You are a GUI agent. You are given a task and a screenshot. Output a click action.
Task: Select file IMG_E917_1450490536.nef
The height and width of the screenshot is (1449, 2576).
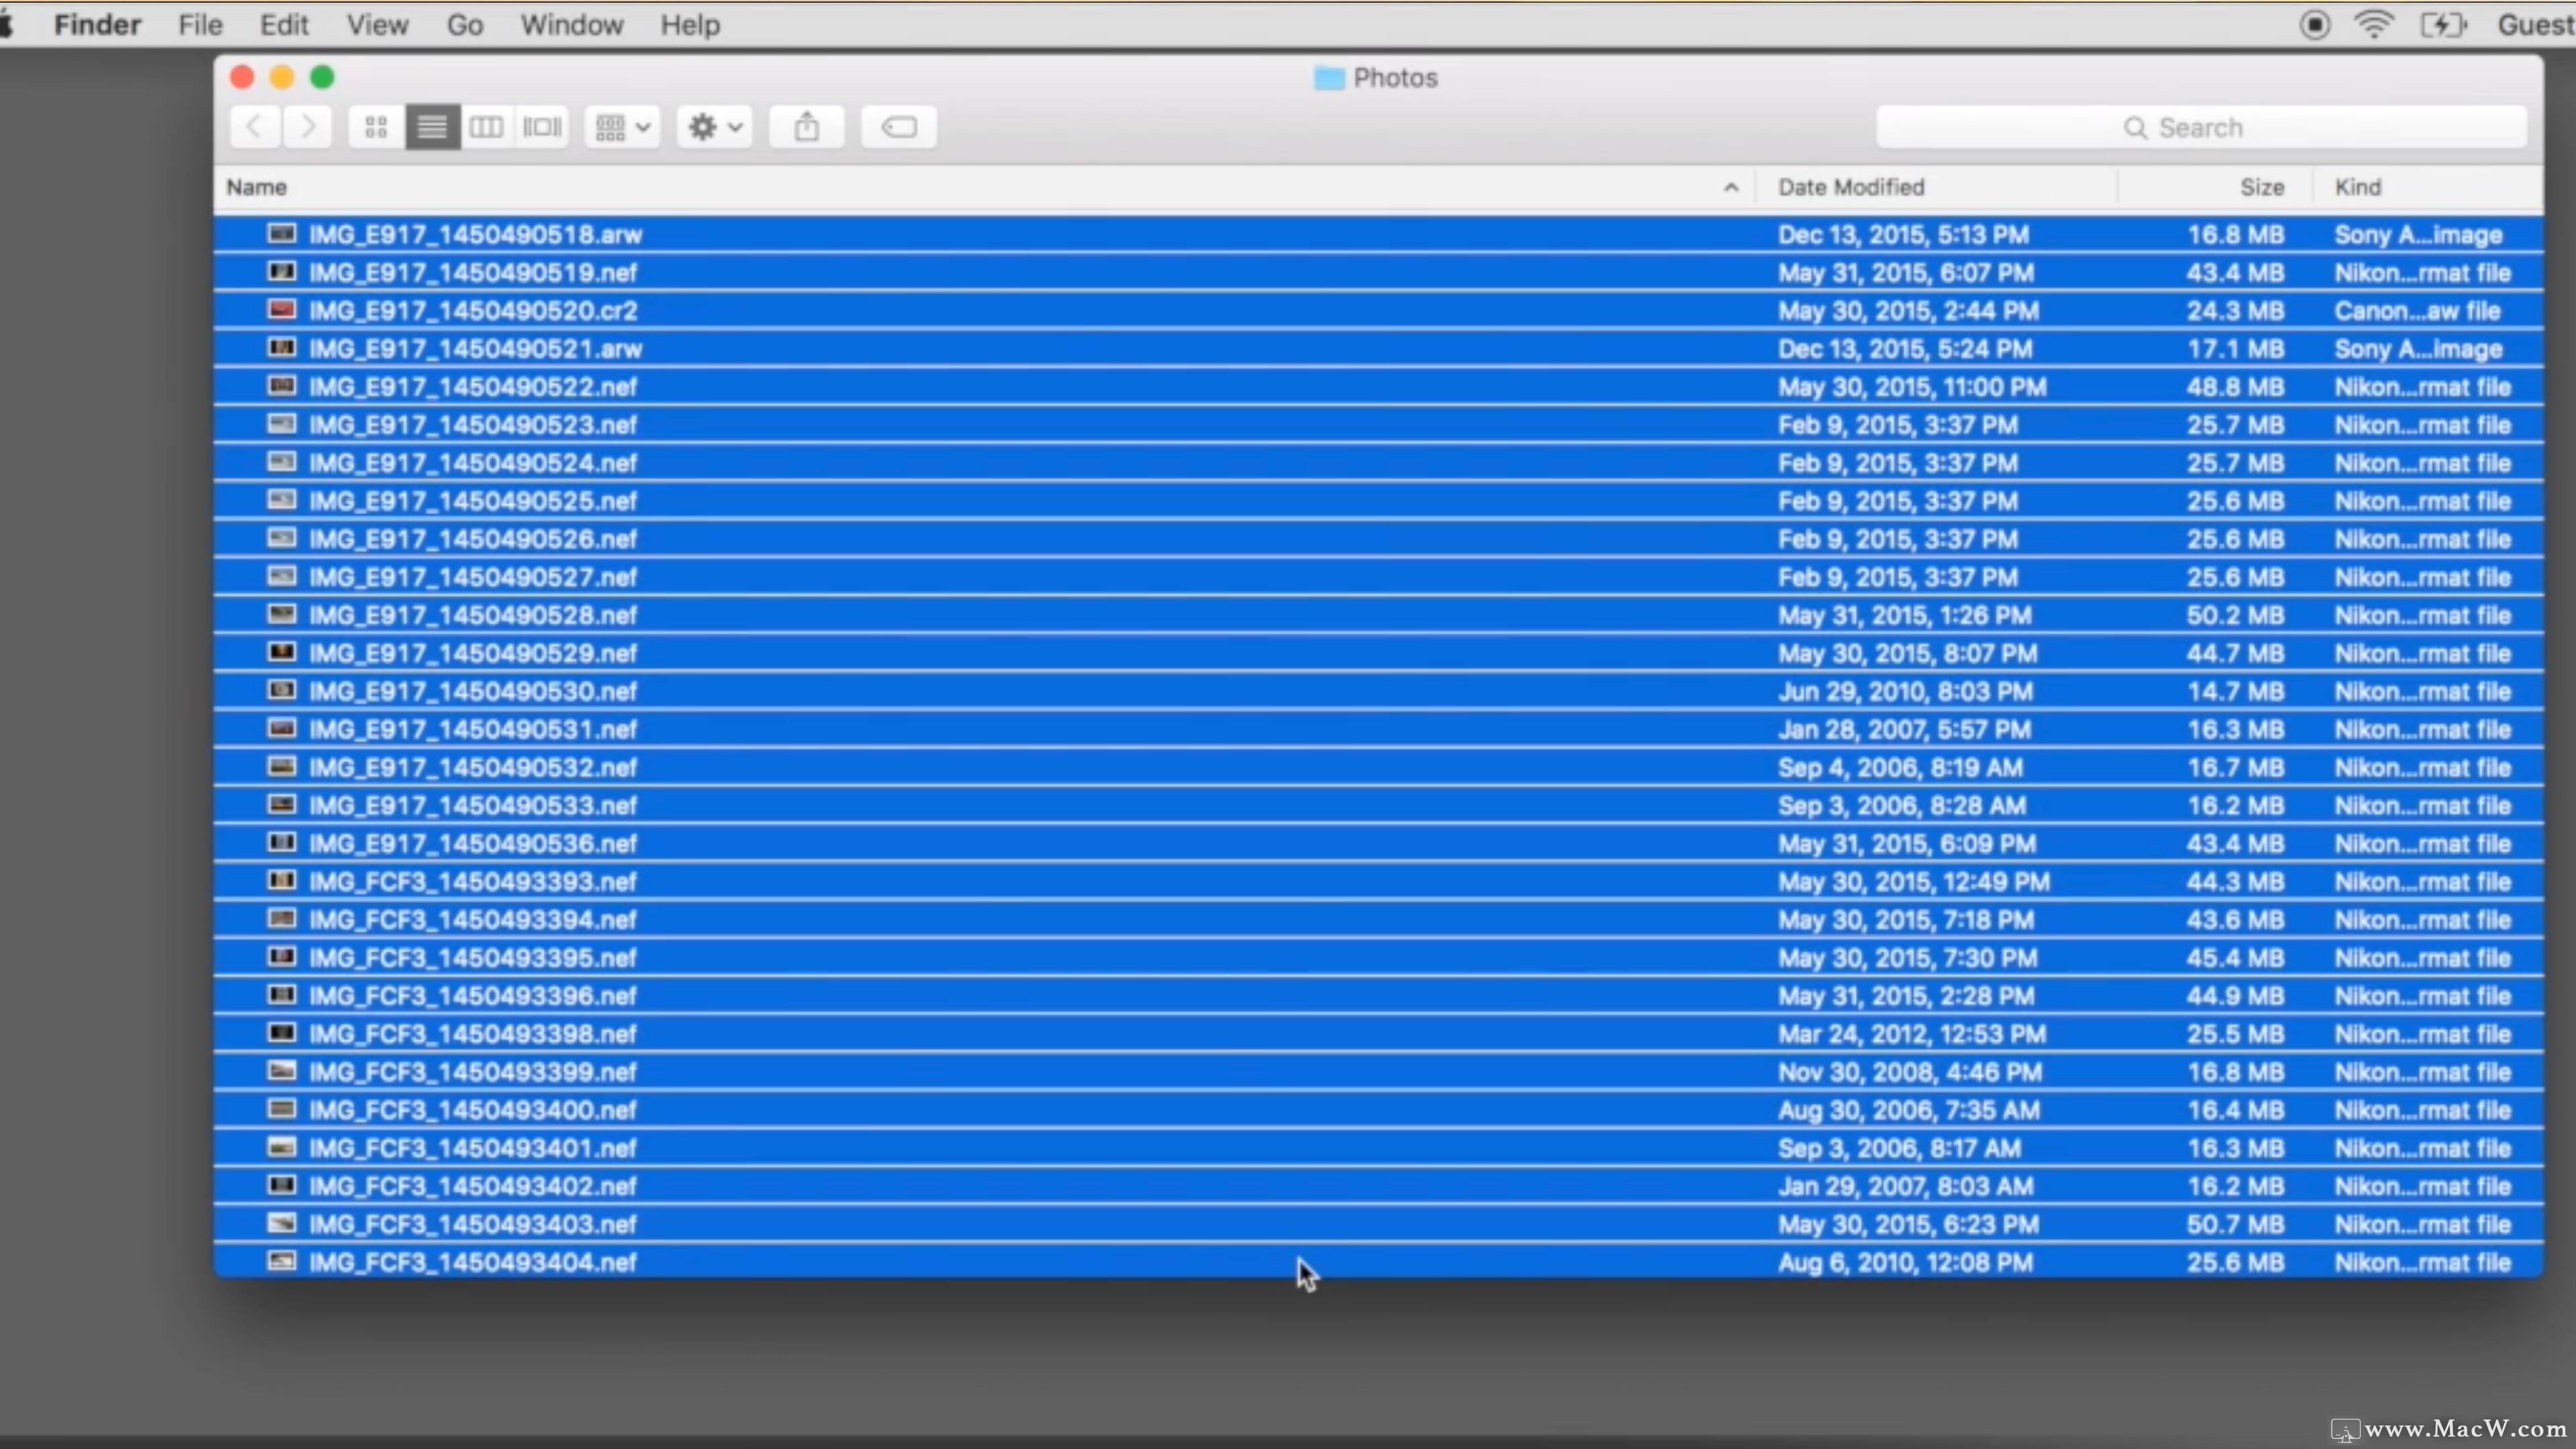(x=1378, y=843)
